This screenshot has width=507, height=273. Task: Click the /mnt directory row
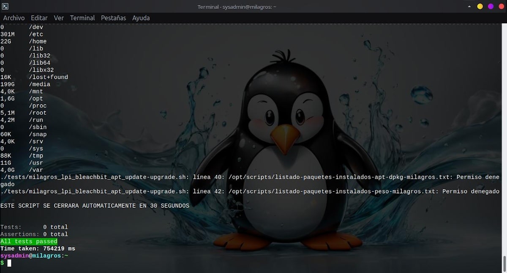tap(22, 91)
